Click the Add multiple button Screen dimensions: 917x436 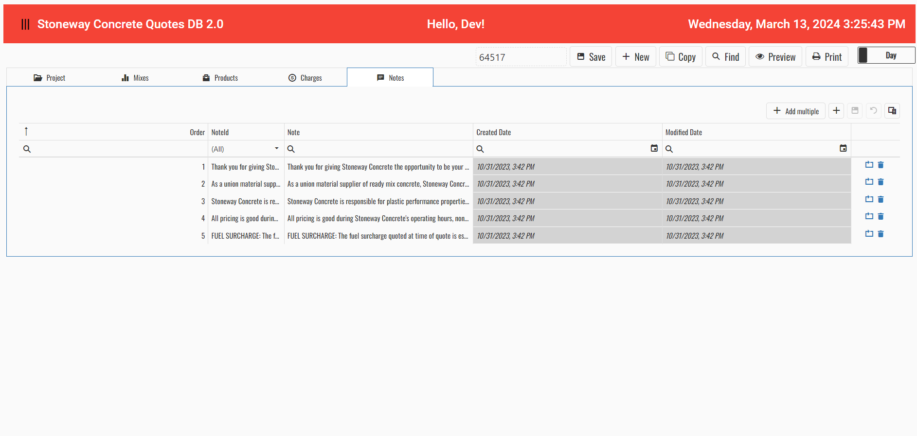pyautogui.click(x=796, y=111)
